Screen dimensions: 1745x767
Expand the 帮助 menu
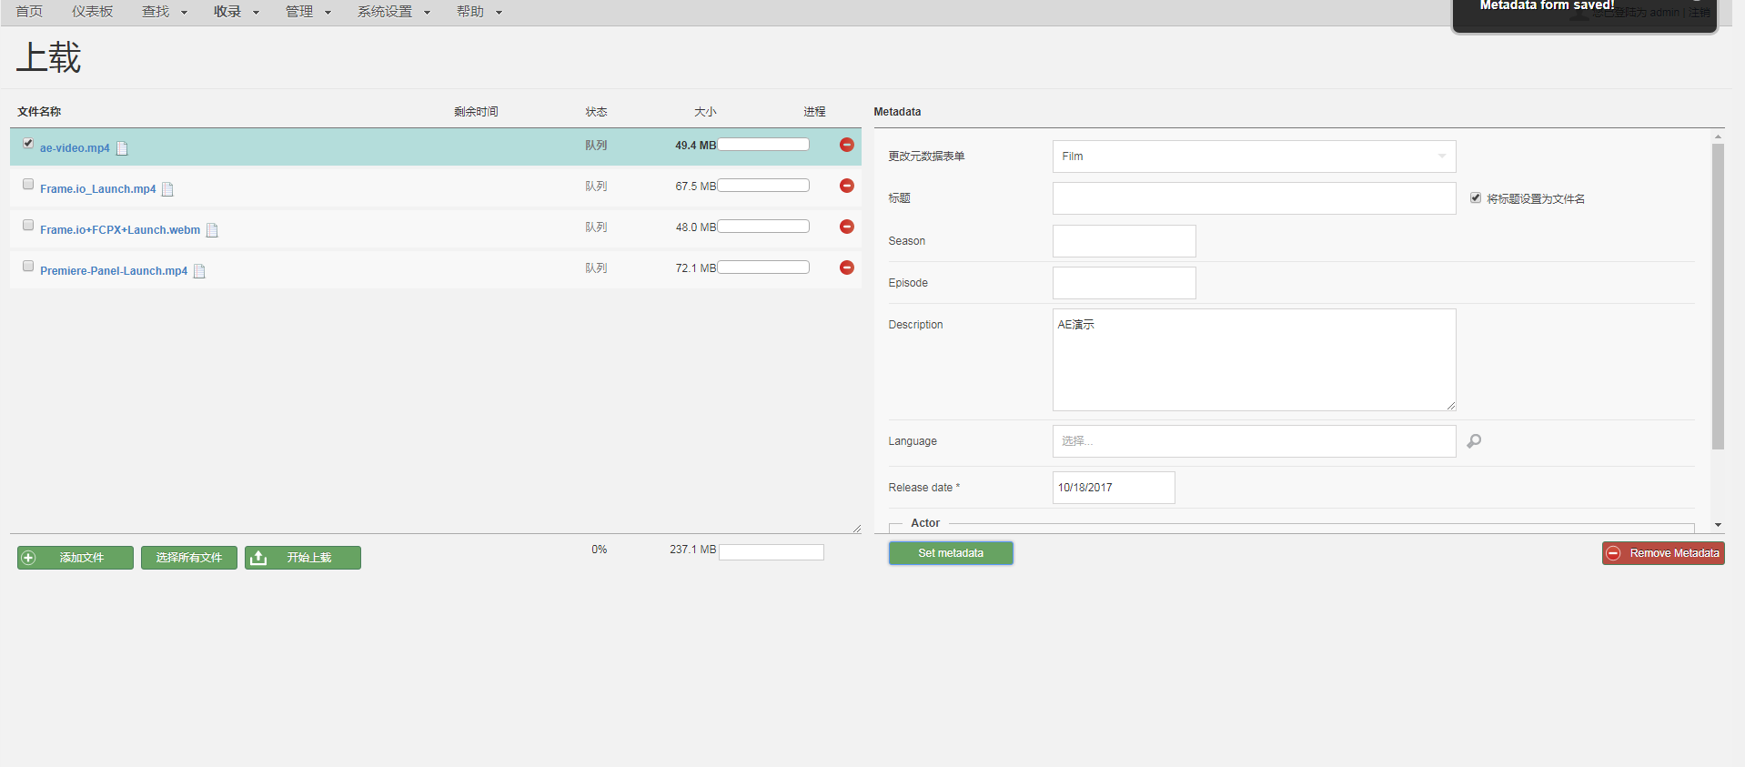(479, 12)
